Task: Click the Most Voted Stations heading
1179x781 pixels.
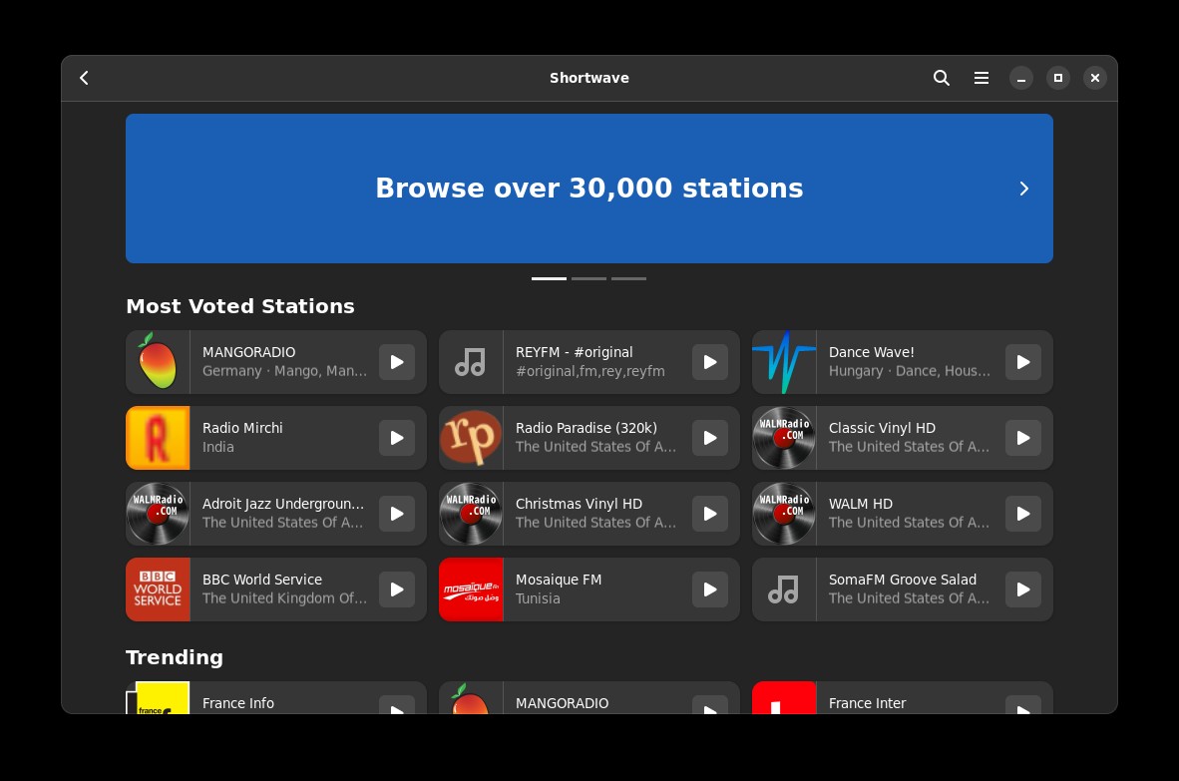Action: [x=239, y=306]
